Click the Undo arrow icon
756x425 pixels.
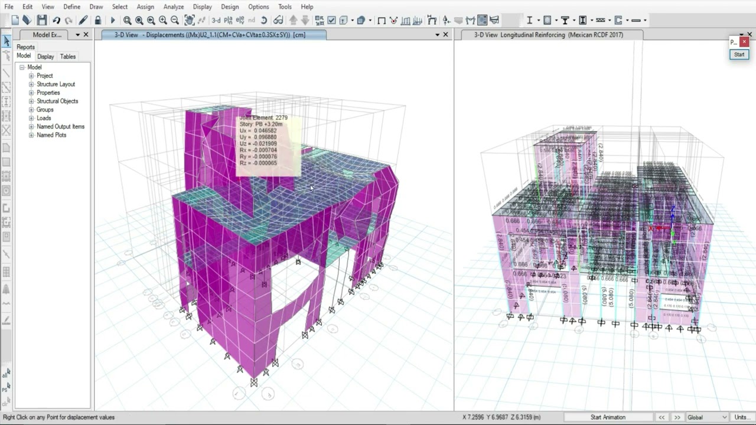pyautogui.click(x=56, y=20)
